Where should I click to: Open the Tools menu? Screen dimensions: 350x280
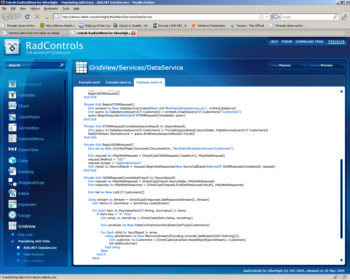(66, 8)
